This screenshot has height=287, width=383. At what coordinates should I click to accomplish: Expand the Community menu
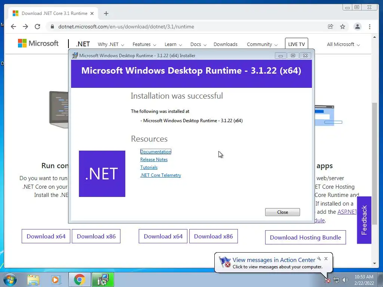262,44
